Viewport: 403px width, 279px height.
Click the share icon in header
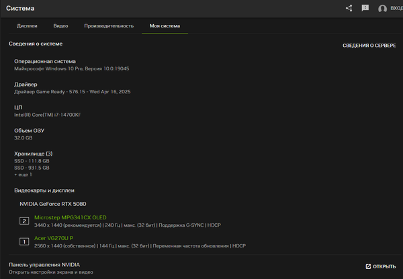point(349,8)
